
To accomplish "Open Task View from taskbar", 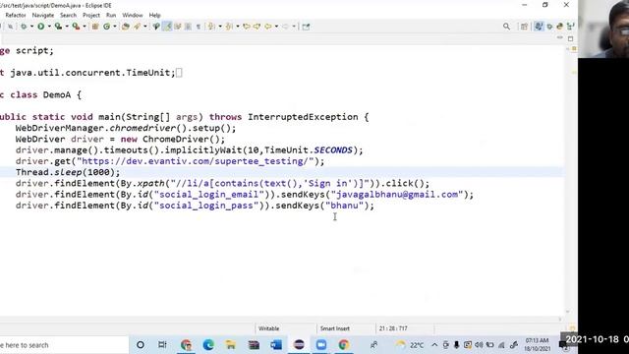I will 162,345.
